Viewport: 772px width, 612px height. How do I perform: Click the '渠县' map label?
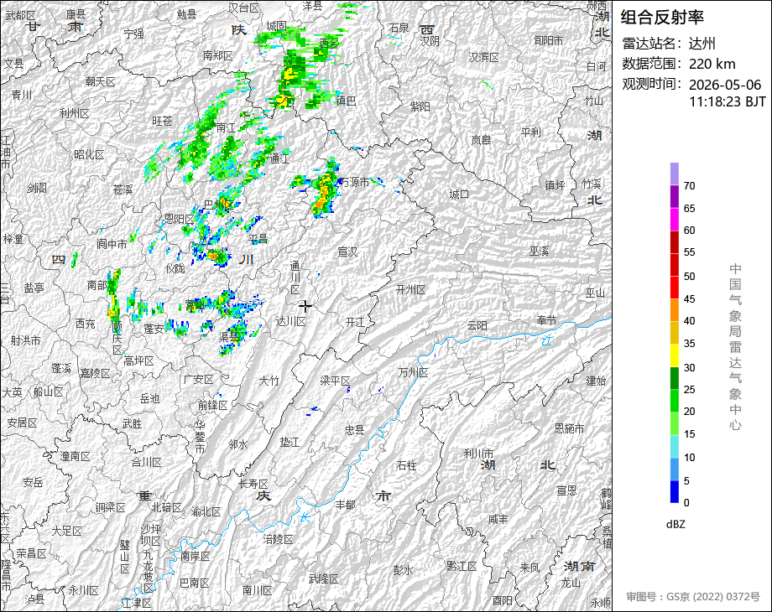[229, 336]
